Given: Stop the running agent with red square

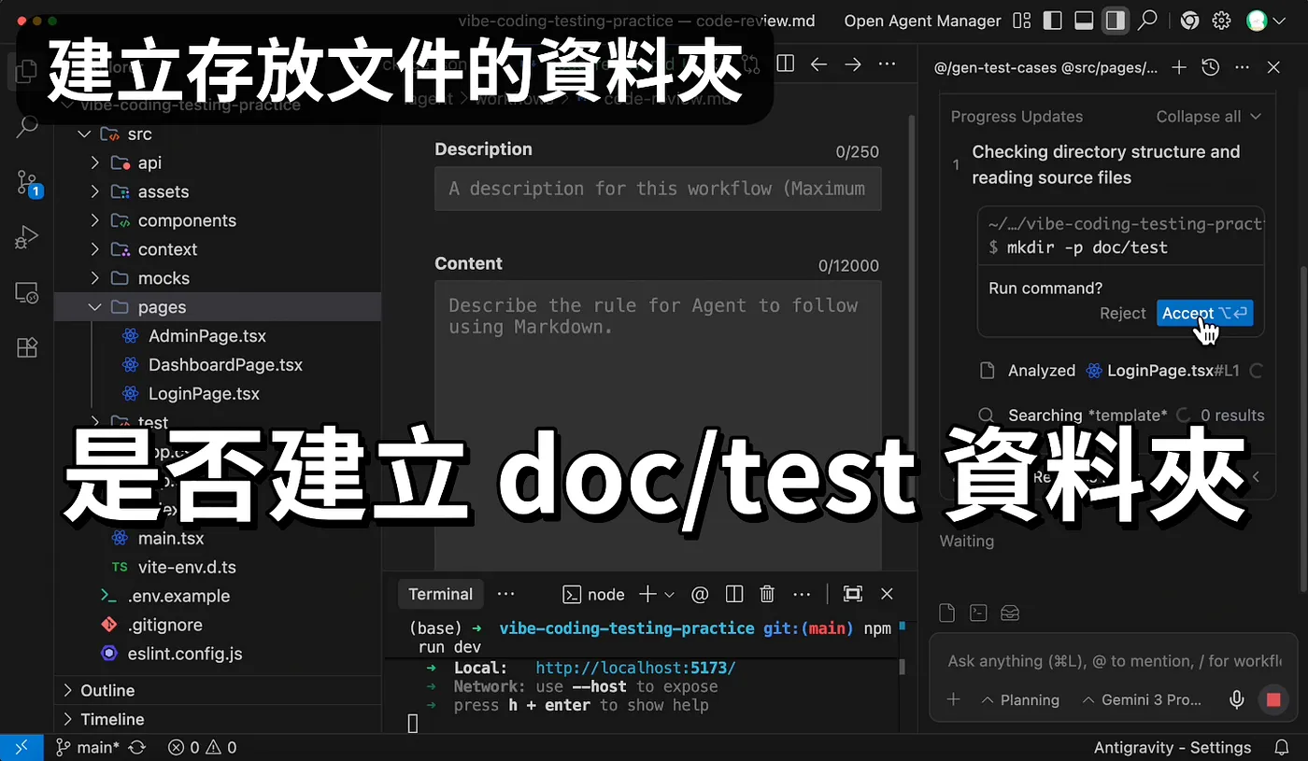Looking at the screenshot, I should (x=1272, y=699).
